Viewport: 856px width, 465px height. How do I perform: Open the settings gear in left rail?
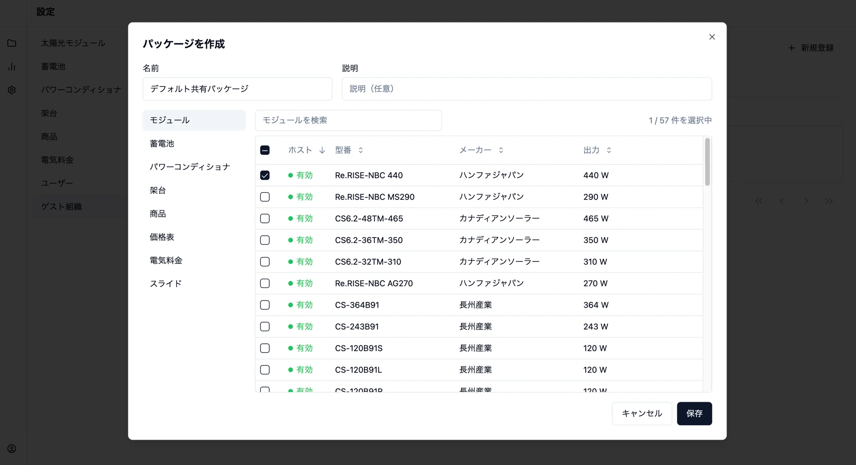[12, 90]
